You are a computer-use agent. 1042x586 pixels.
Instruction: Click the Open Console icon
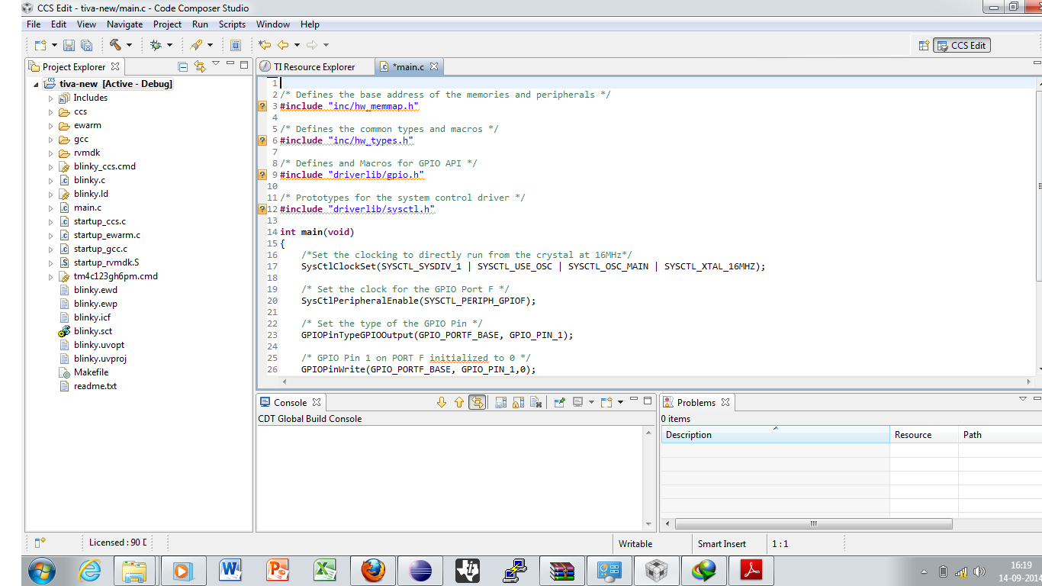point(606,402)
